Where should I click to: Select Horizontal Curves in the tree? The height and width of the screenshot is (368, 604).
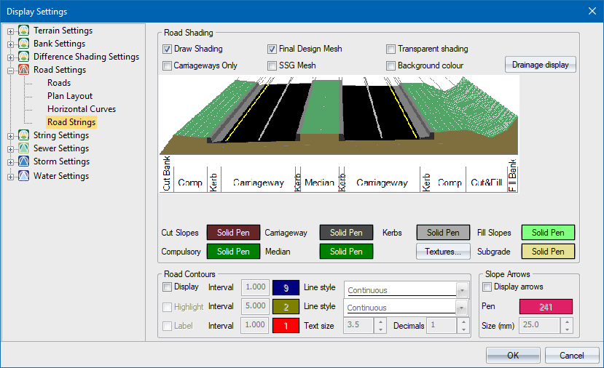coord(82,109)
